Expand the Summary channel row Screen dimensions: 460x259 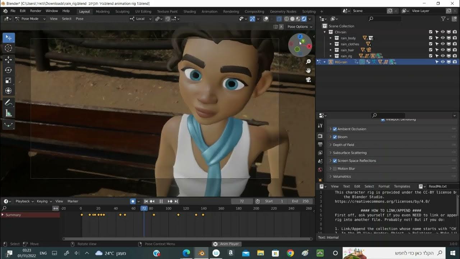pyautogui.click(x=3, y=215)
